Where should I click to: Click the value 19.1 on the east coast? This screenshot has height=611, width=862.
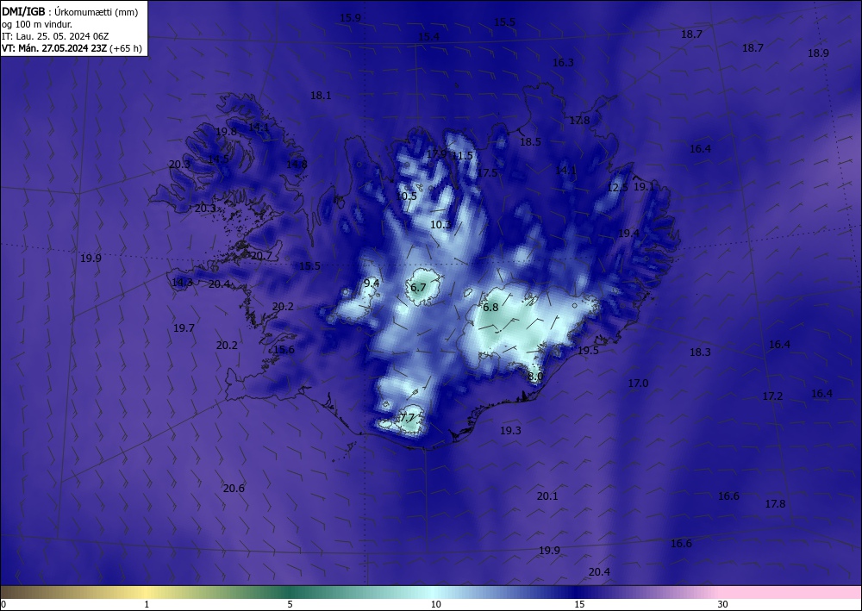(644, 186)
